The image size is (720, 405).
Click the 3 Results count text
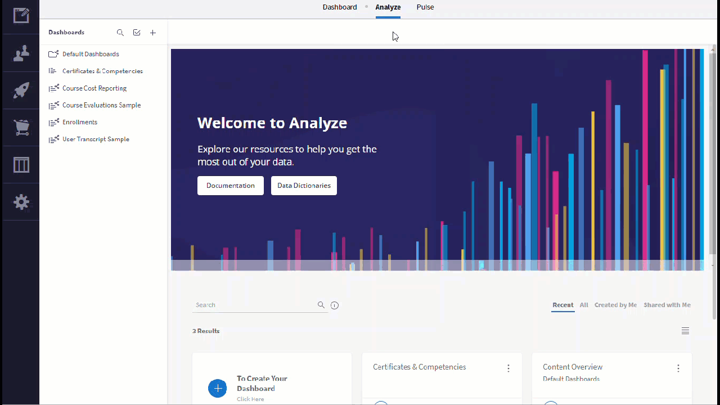(x=206, y=331)
